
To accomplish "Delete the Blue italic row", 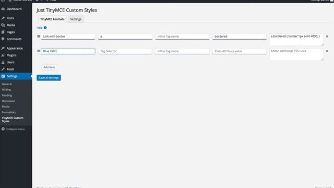I will pos(327,51).
